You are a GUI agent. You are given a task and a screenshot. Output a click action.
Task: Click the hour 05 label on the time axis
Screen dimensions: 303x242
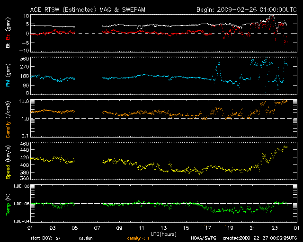tap(75, 228)
